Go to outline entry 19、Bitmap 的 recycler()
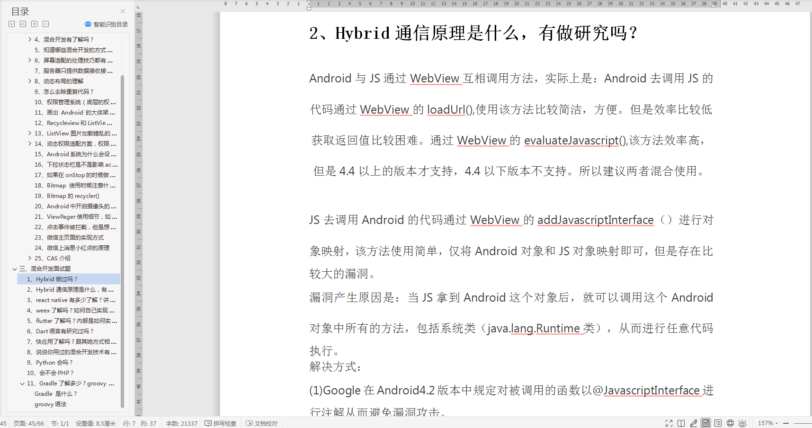812x428 pixels. [67, 196]
